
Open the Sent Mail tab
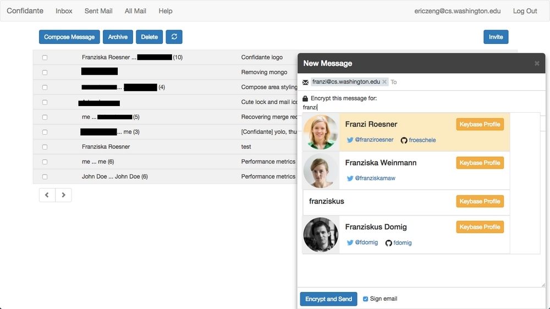pos(98,11)
